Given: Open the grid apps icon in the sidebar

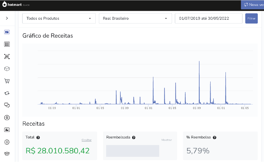Looking at the screenshot, I should tap(7, 44).
